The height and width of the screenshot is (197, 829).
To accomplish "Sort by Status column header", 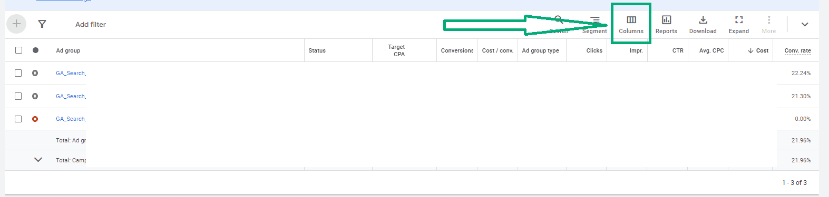I will (317, 50).
